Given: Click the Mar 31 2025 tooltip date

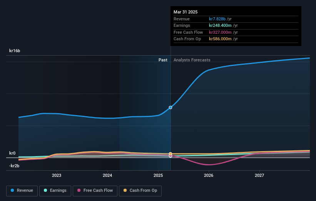Looking at the screenshot, I should tap(186, 12).
